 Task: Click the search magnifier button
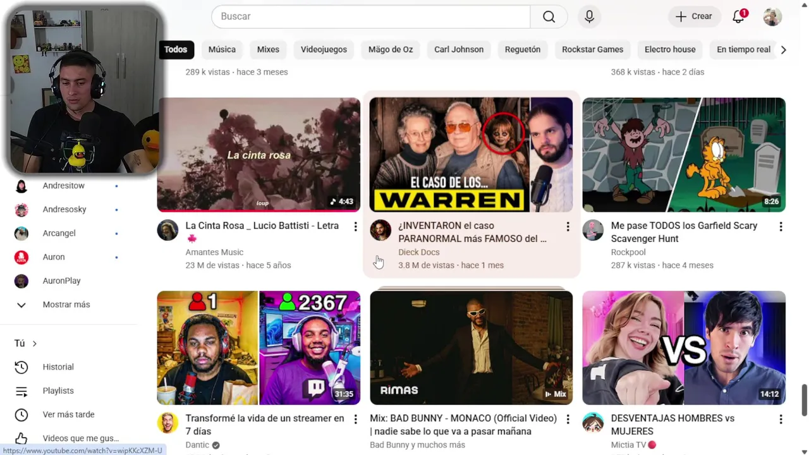[x=549, y=16]
